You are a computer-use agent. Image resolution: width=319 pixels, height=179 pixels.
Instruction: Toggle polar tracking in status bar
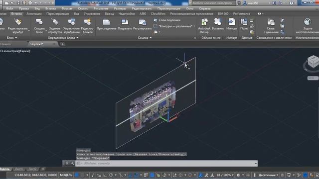[111, 175]
